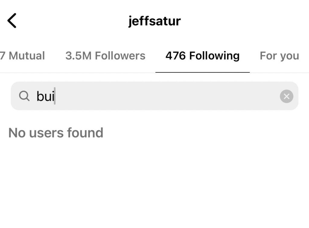
Task: Open the Mutual followers tab
Action: click(23, 56)
